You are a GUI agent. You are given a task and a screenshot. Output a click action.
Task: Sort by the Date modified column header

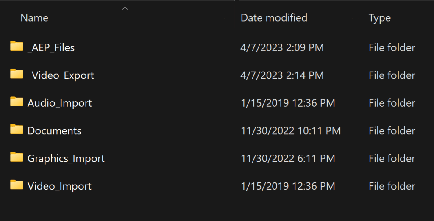[x=274, y=18]
